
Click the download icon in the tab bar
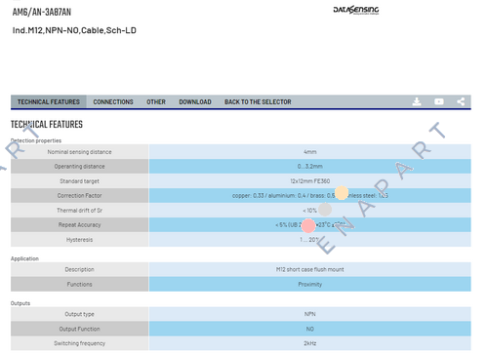(417, 101)
